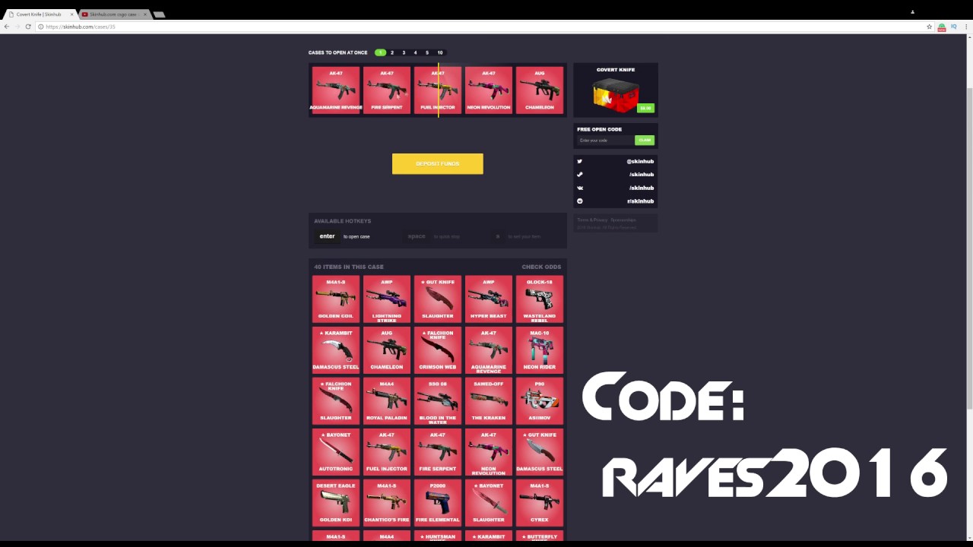The image size is (973, 547).
Task: Set cases to open at once to 2
Action: pyautogui.click(x=392, y=52)
